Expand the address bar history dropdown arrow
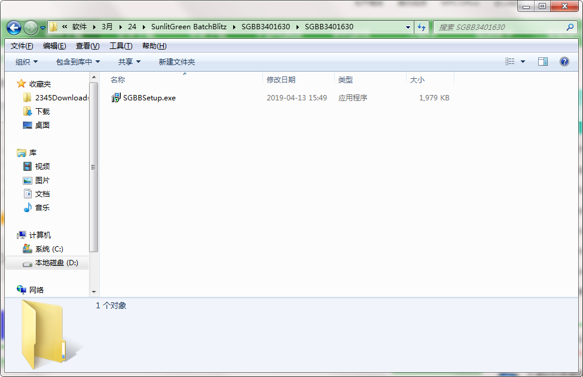The width and height of the screenshot is (583, 377). [x=408, y=27]
